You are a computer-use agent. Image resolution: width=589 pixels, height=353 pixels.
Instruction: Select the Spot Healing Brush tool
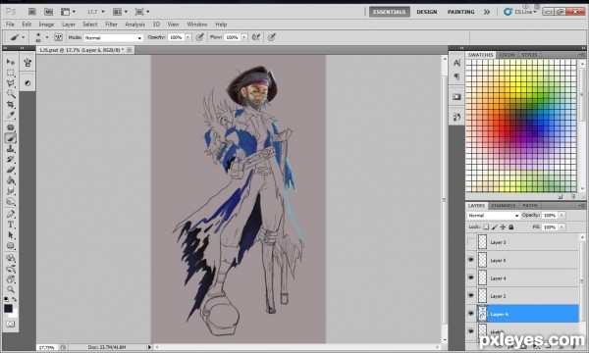pyautogui.click(x=11, y=127)
